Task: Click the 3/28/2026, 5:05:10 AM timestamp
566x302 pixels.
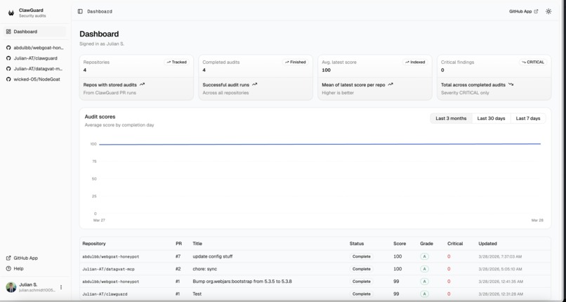Action: 501,269
